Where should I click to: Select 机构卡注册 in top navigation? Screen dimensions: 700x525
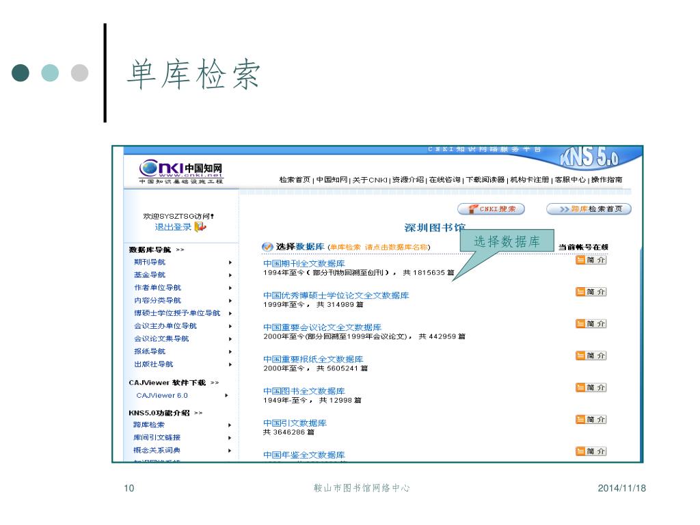tap(530, 180)
